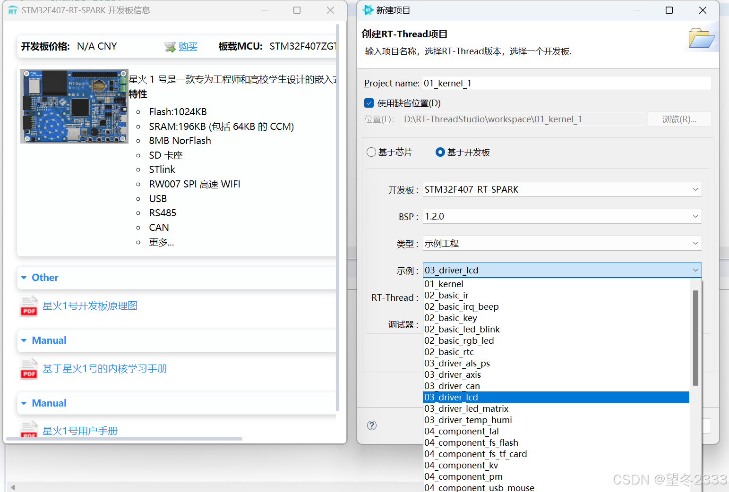Choose 01_kernel from the example list
Viewport: 729px width, 492px height.
(556, 284)
